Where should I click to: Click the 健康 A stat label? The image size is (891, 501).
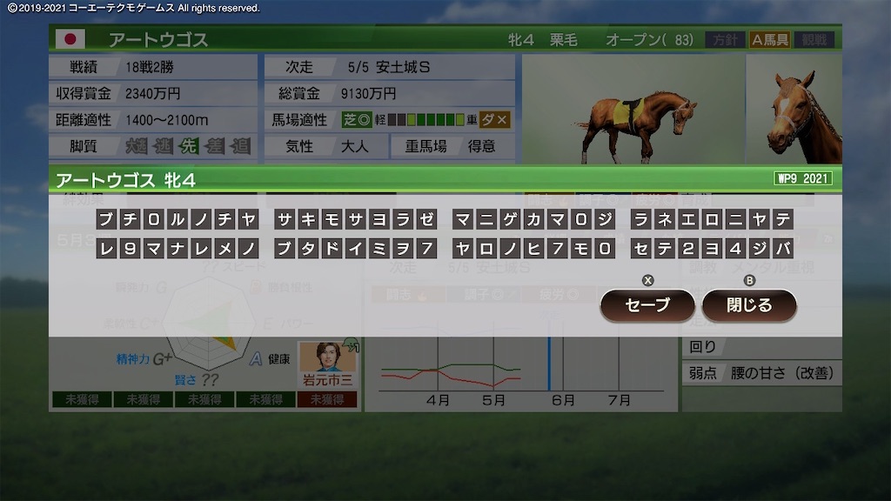pyautogui.click(x=271, y=359)
